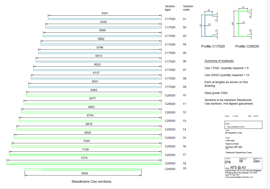
Task: Click the 5500 dimension under section 19
Action: (x=85, y=173)
